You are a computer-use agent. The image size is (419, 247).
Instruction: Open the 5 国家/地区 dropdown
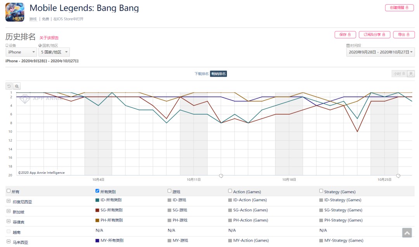(x=54, y=52)
